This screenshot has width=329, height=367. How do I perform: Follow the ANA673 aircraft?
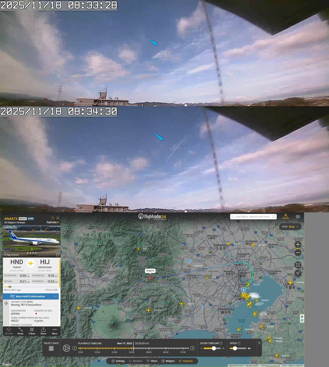click(x=32, y=331)
